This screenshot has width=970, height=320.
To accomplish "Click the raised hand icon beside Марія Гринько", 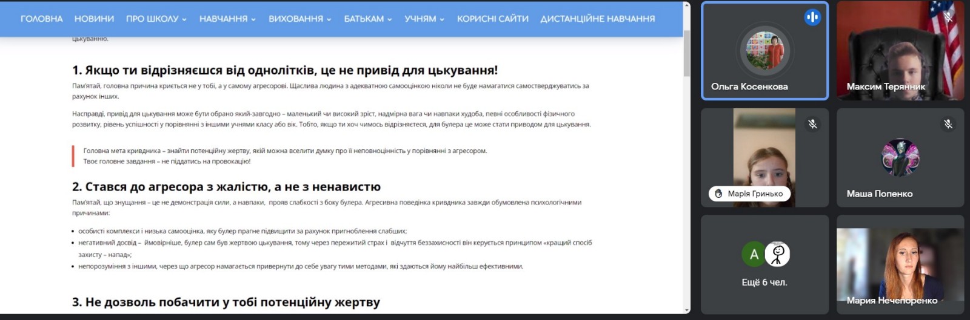I will (718, 194).
